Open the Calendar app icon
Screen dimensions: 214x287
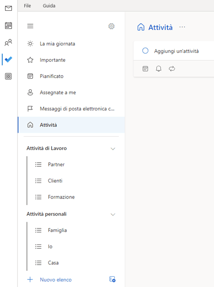click(8, 25)
